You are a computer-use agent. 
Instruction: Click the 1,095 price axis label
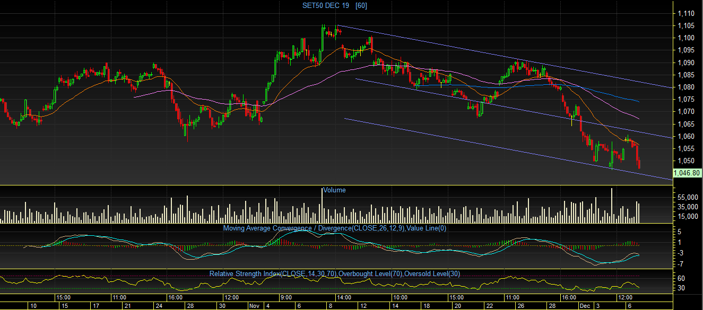pos(686,50)
